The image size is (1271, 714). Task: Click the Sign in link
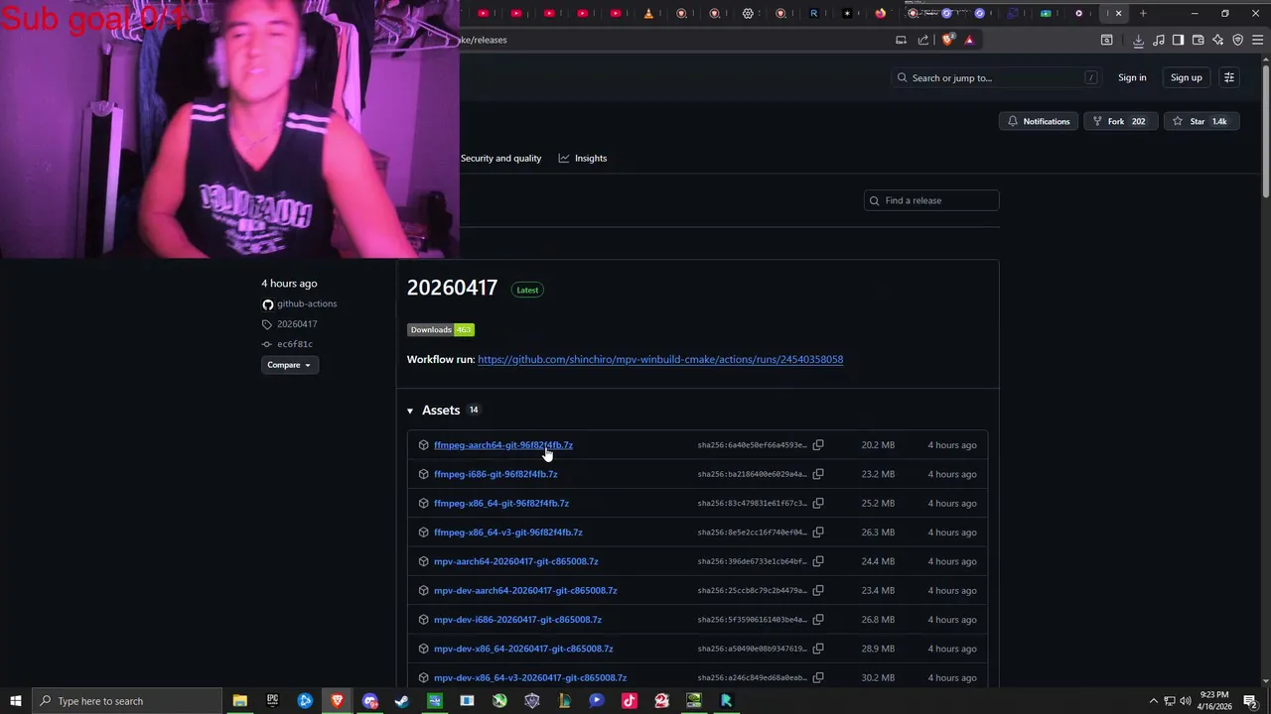click(x=1132, y=77)
